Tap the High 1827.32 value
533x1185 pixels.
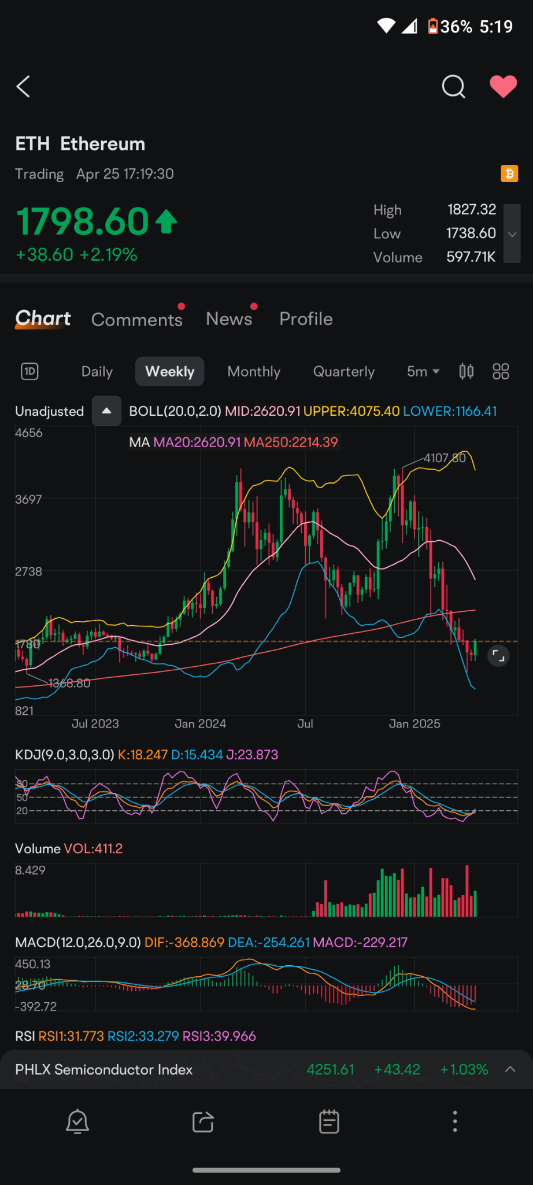472,209
